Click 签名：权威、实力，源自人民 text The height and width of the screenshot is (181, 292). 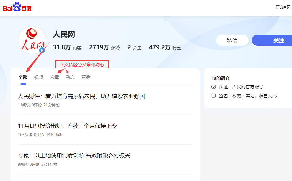[x=248, y=96]
